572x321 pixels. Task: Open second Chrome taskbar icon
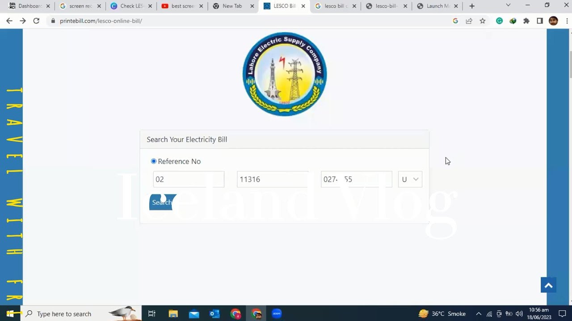(x=257, y=313)
